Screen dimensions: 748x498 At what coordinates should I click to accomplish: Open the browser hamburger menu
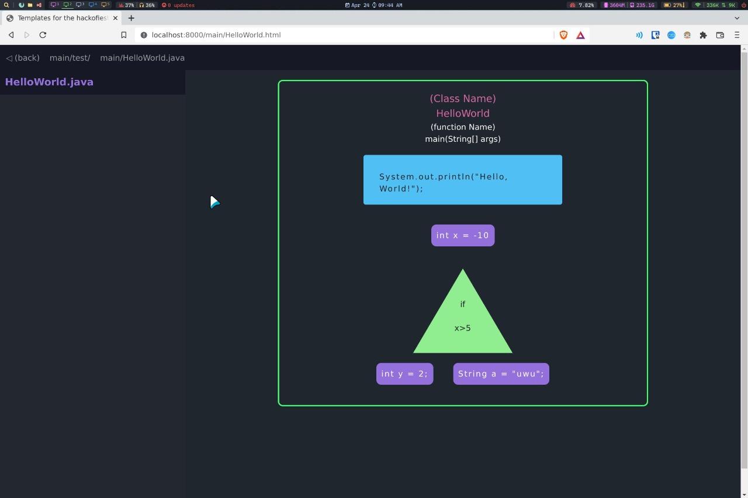[737, 35]
